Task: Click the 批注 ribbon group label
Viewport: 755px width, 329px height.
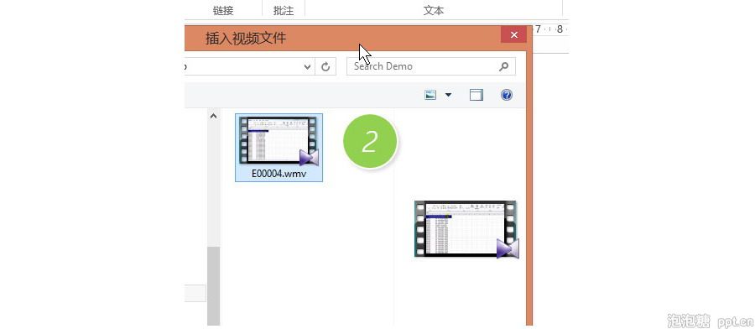Action: 284,11
